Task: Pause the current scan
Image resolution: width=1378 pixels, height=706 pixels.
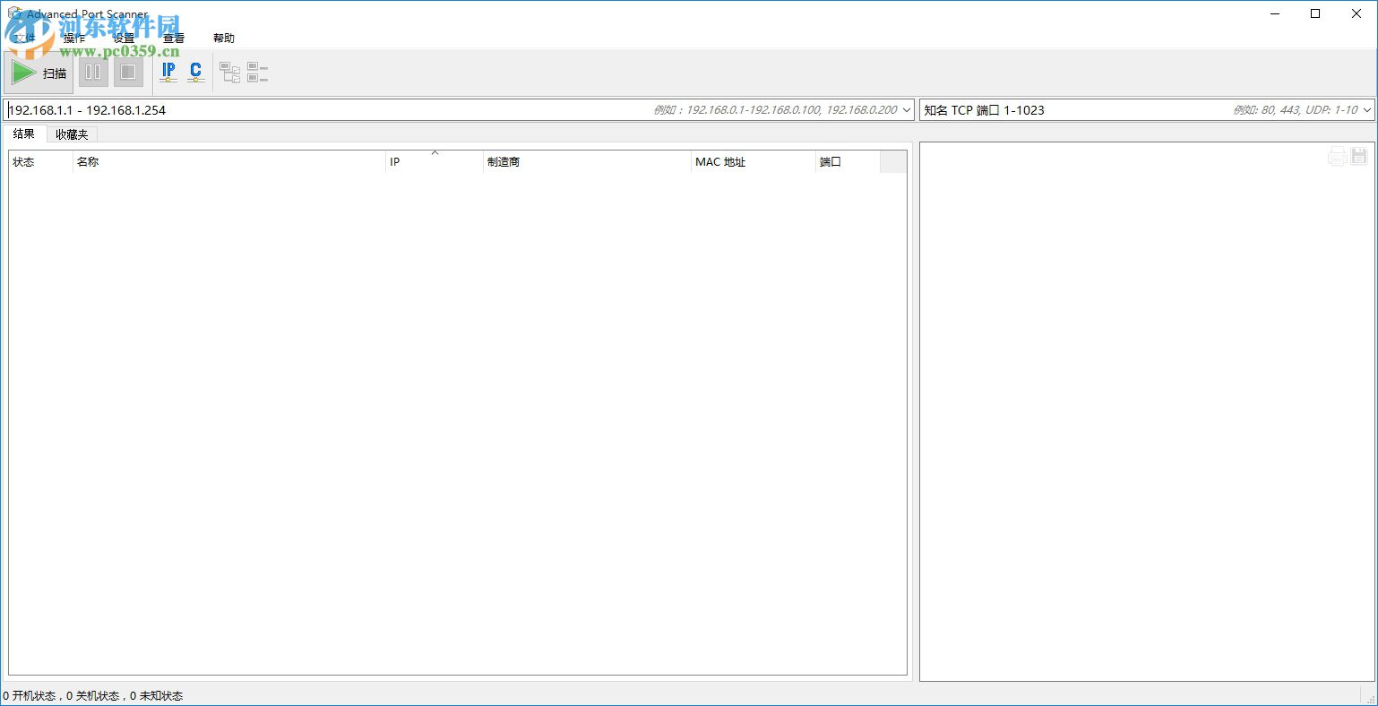Action: [x=93, y=72]
